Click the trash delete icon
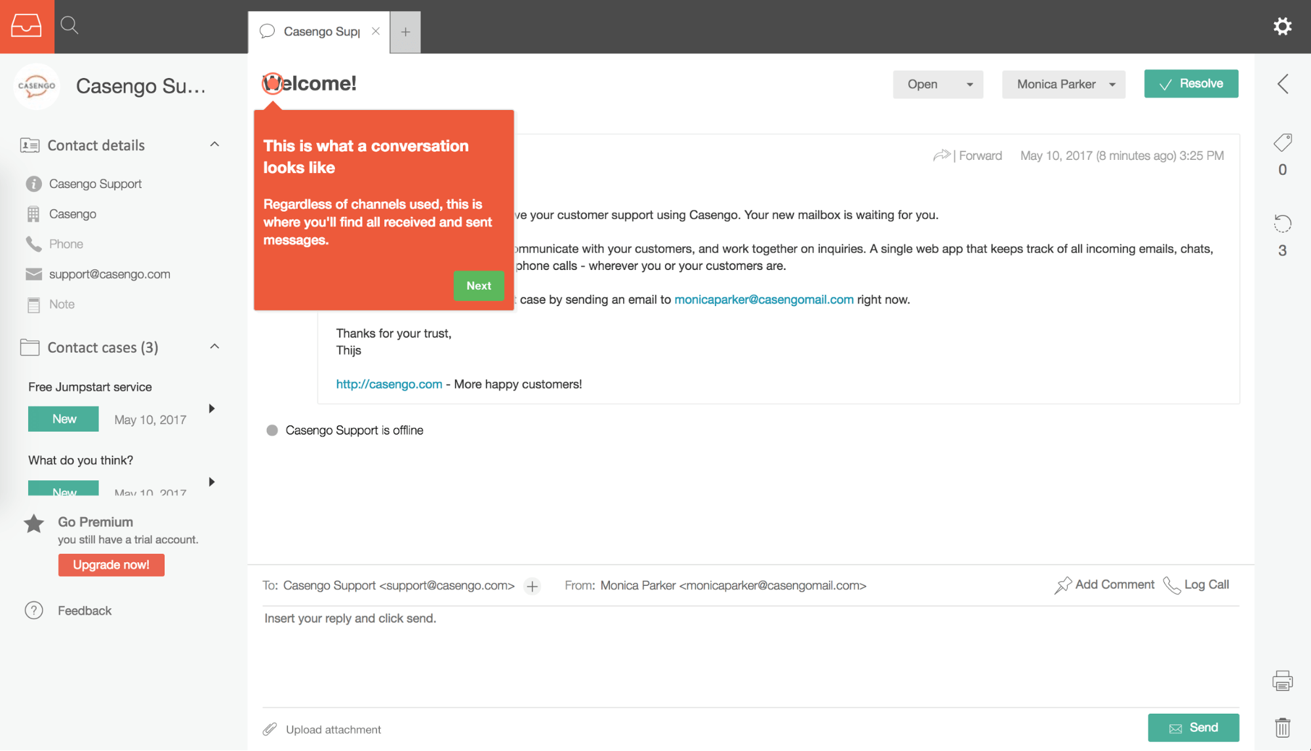Viewport: 1311px width, 751px height. pos(1282,727)
